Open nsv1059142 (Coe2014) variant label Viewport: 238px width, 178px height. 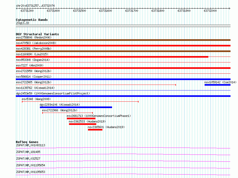pyautogui.click(x=220, y=82)
